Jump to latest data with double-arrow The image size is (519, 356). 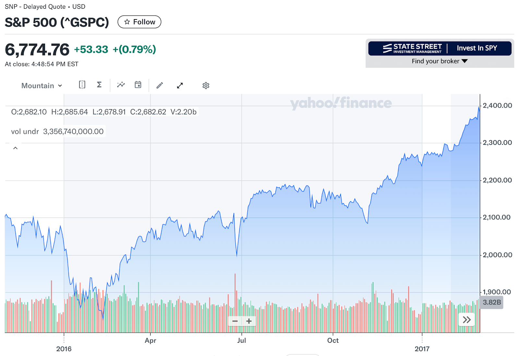(x=466, y=320)
